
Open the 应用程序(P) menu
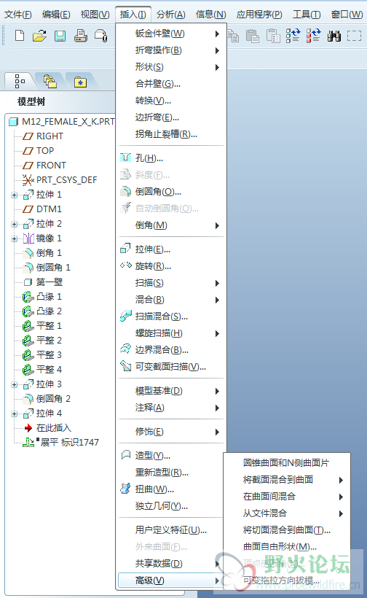pos(259,15)
